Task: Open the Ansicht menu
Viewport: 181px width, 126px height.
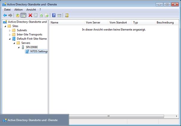Action: (x=31, y=10)
